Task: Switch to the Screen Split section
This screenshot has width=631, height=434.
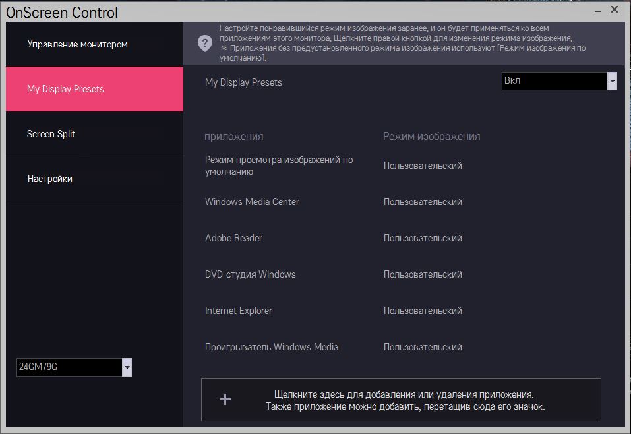Action: pyautogui.click(x=51, y=134)
